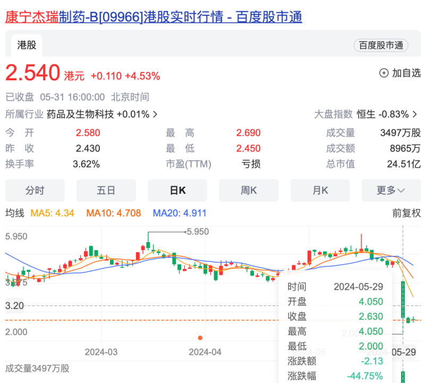Click the 2.540 current price
The width and height of the screenshot is (433, 383).
[32, 73]
